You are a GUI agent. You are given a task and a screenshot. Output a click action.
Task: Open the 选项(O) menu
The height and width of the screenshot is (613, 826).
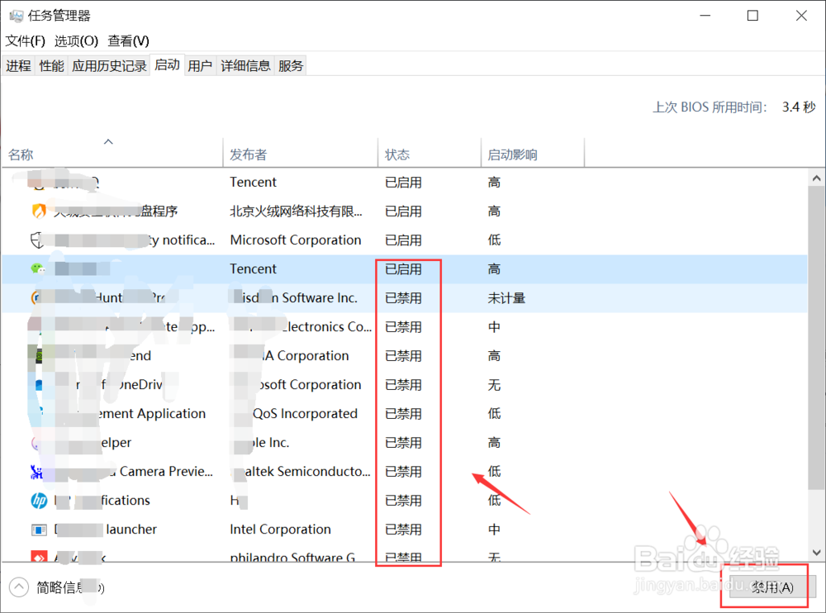point(76,40)
